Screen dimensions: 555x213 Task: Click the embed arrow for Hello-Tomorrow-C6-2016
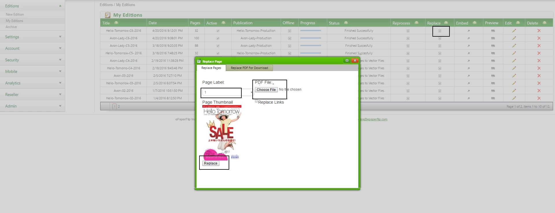[469, 31]
